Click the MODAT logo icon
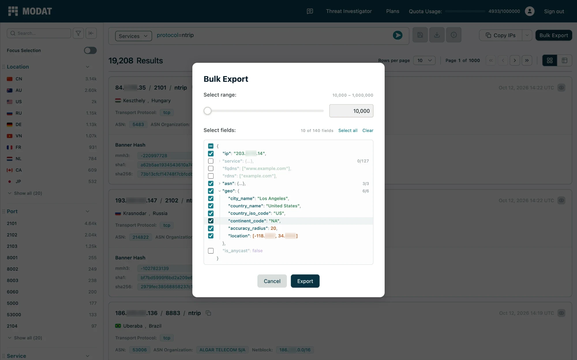The height and width of the screenshot is (360, 577). (13, 11)
